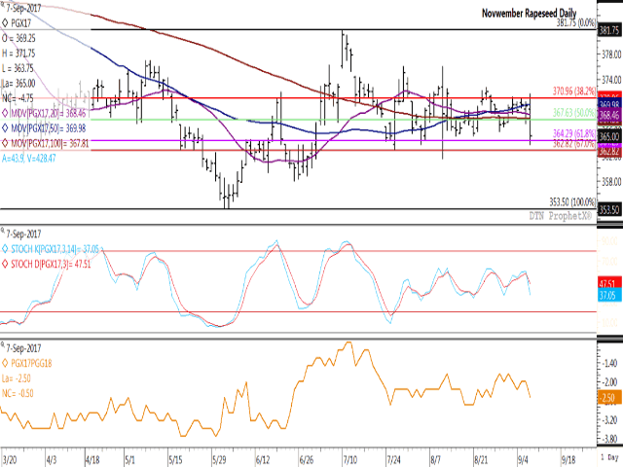Viewport: 623px width, 467px height.
Task: Click the -3.20 spread scale label
Action: point(611,420)
